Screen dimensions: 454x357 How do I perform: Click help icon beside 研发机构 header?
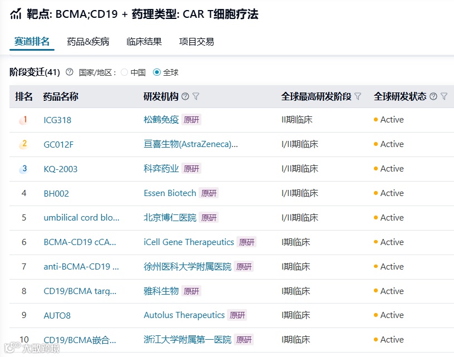185,96
